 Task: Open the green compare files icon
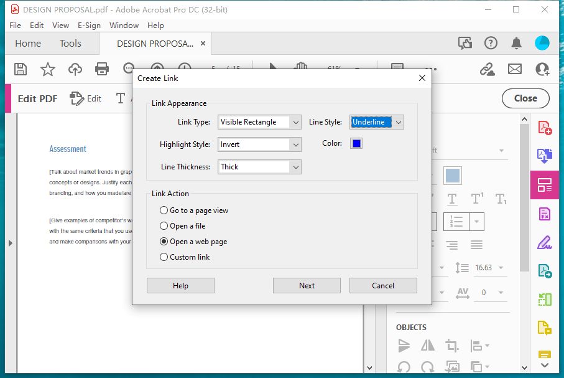click(x=545, y=299)
